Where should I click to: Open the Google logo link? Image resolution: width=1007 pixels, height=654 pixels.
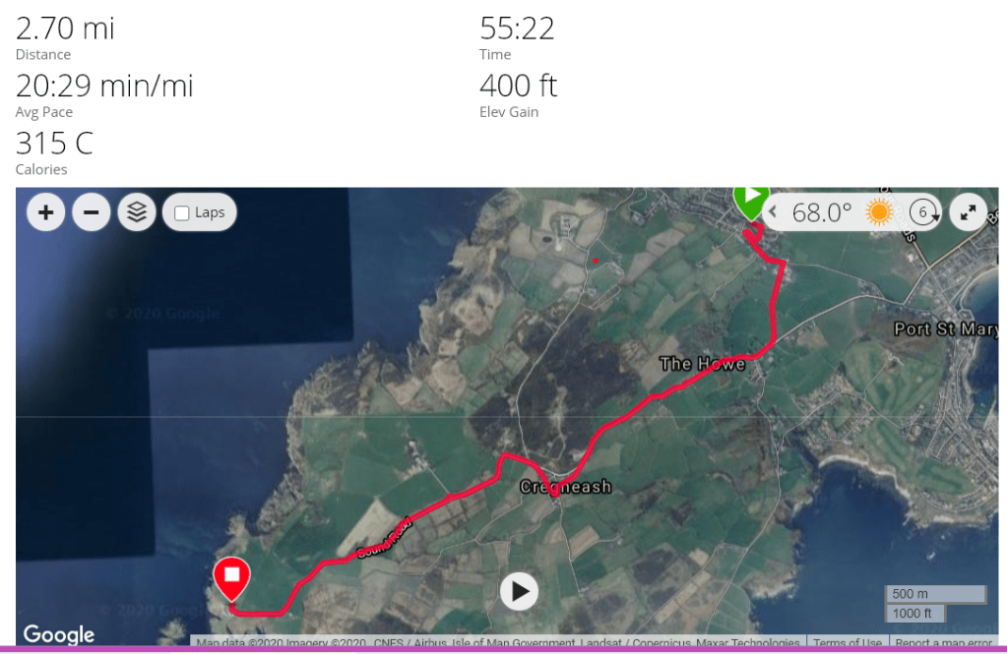click(x=58, y=634)
